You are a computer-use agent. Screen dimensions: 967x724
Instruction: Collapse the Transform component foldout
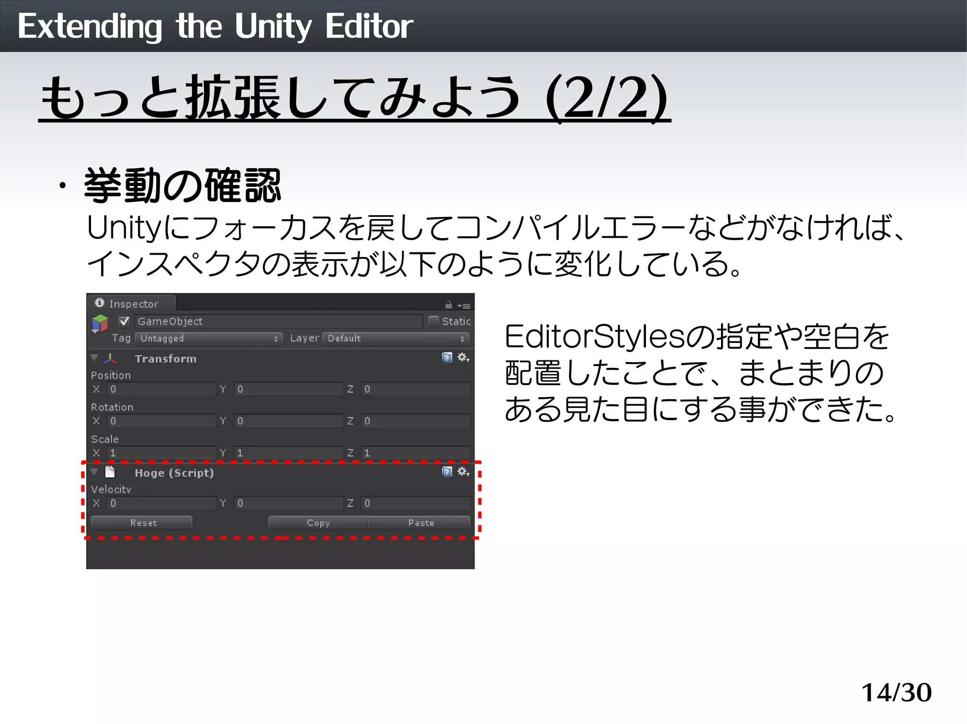coord(94,358)
